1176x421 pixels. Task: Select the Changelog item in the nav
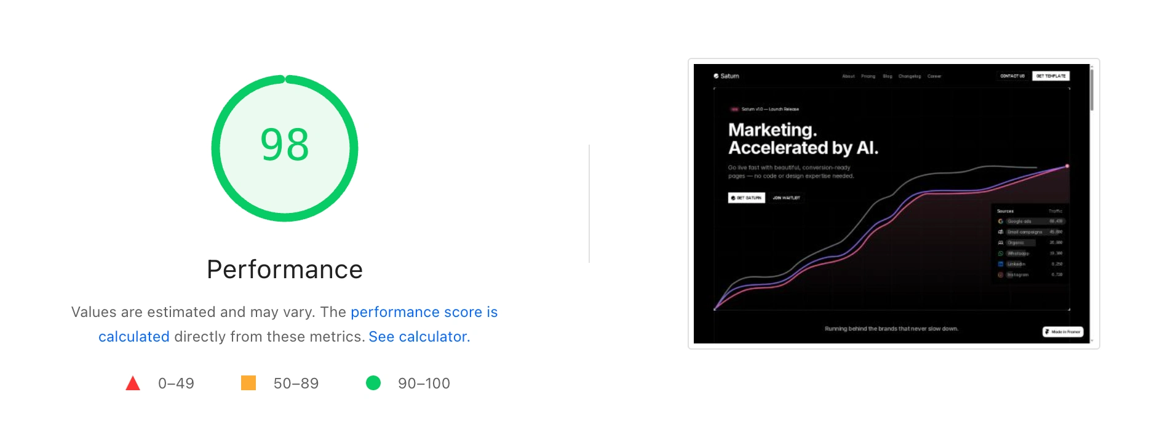point(909,76)
